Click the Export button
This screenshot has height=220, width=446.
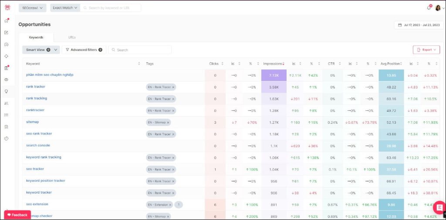tap(426, 50)
